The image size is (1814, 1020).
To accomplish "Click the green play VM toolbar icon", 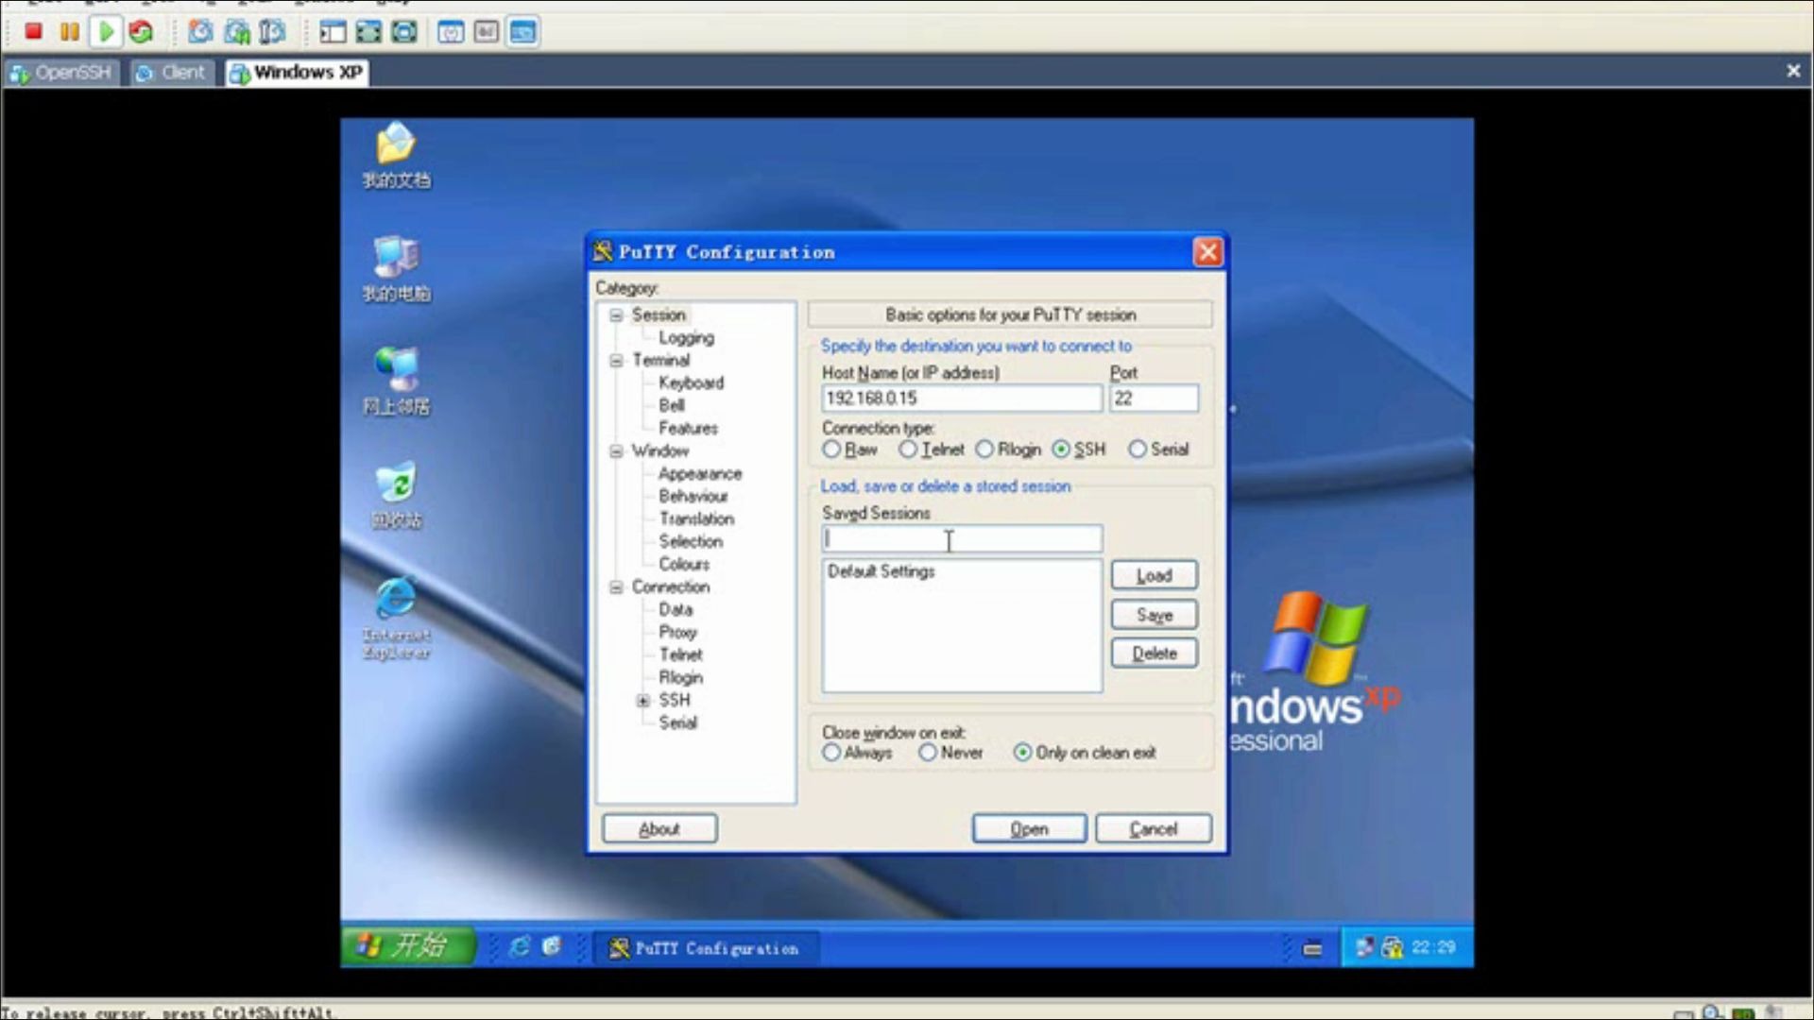I will click(x=106, y=31).
